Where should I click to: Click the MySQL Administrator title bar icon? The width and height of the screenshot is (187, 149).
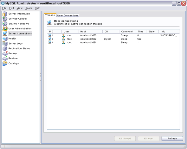[x=3, y=3]
